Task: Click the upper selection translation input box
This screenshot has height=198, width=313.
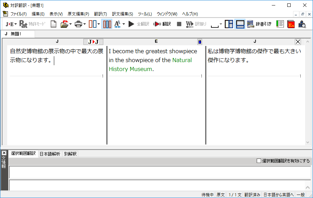Action: [x=160, y=172]
